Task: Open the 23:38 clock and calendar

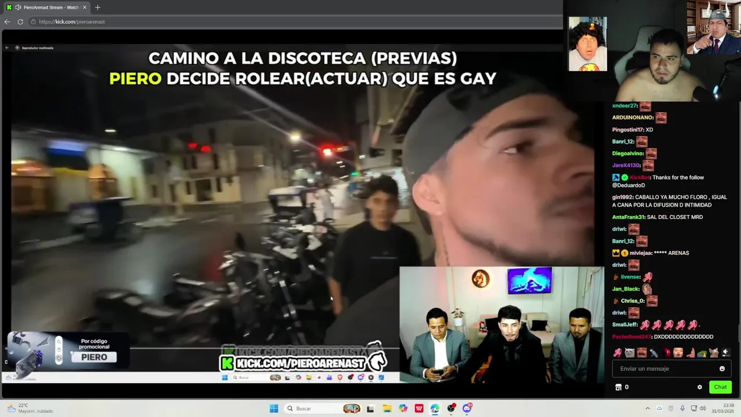Action: pos(723,408)
